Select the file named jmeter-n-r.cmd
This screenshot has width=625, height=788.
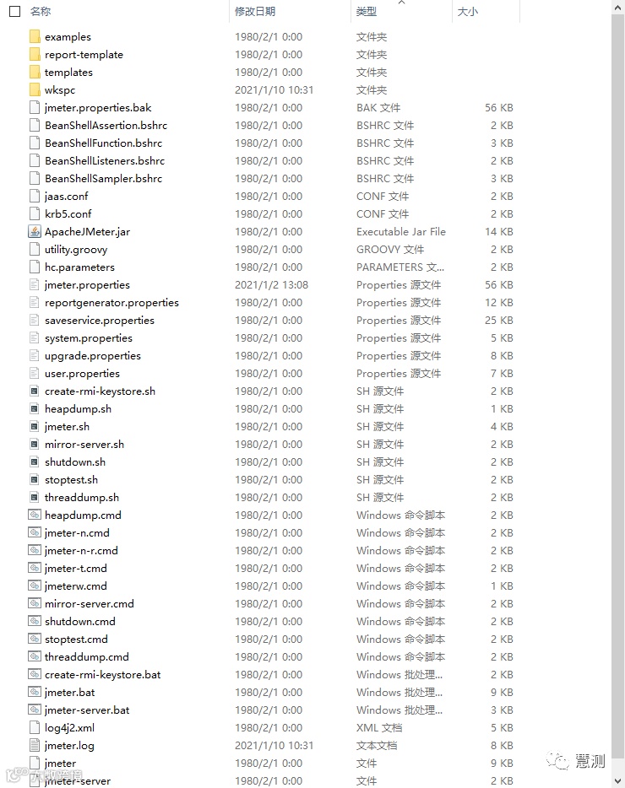pos(81,550)
